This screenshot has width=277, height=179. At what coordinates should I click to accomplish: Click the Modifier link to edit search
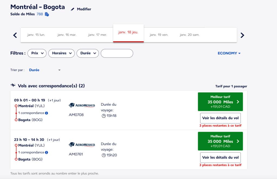(84, 9)
